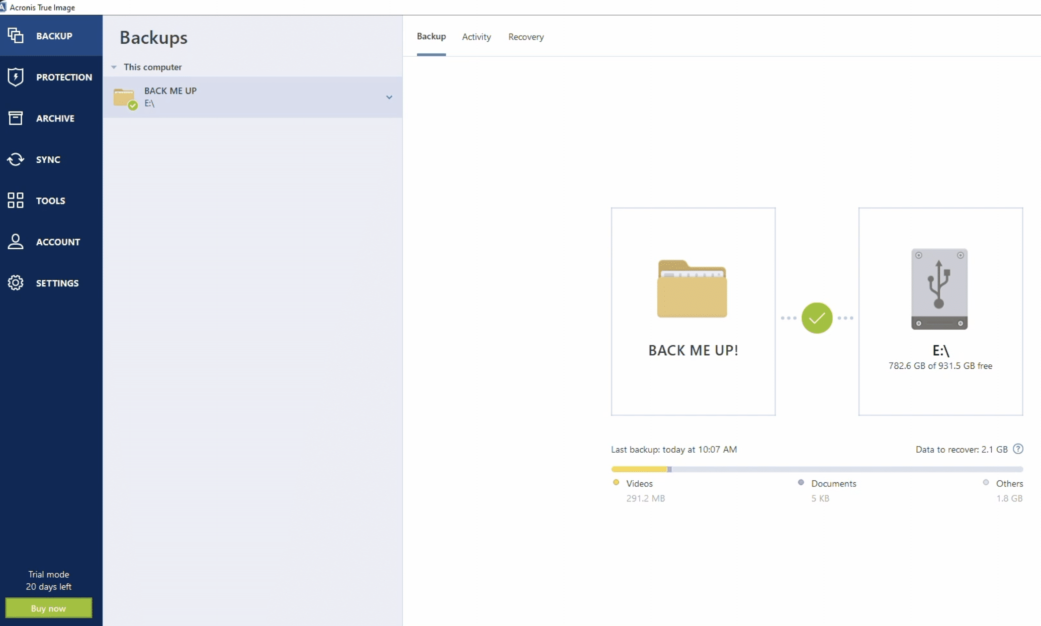
Task: Select the Account person icon
Action: tap(15, 242)
